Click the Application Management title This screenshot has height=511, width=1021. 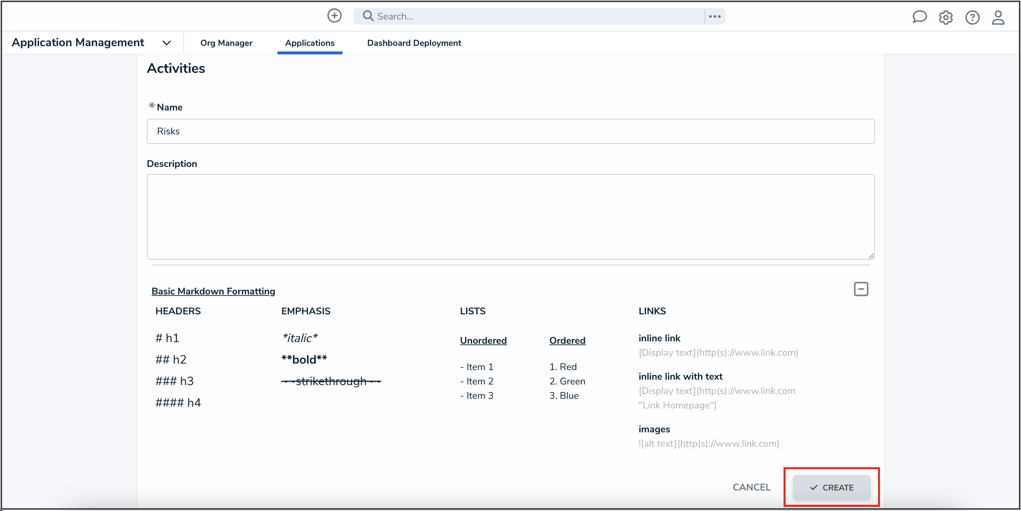coord(78,42)
